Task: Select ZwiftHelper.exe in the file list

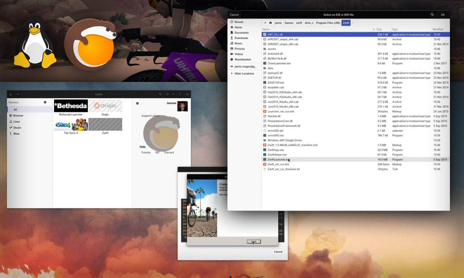Action: pyautogui.click(x=356, y=155)
